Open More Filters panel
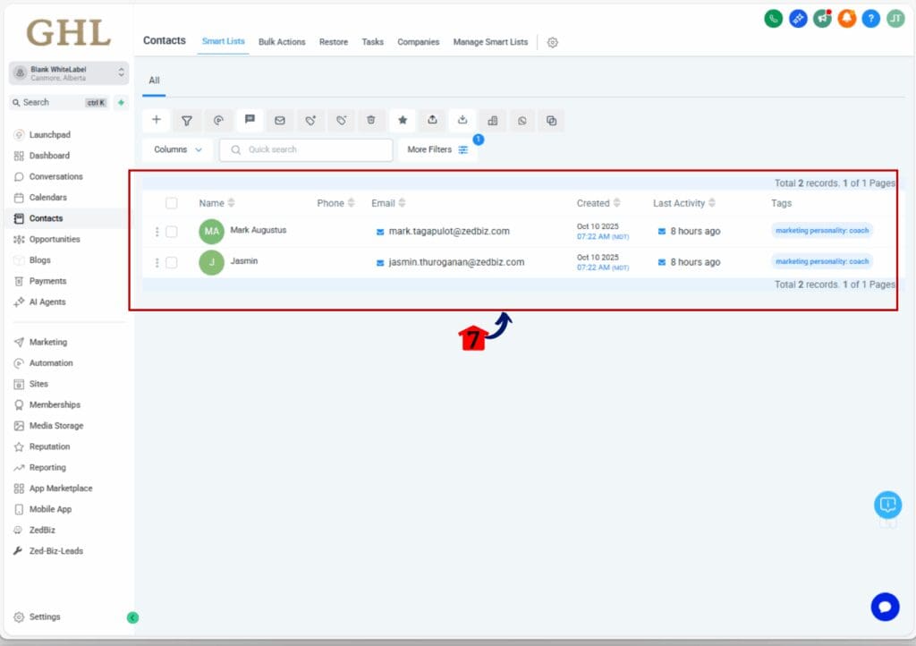This screenshot has height=646, width=916. coord(437,149)
